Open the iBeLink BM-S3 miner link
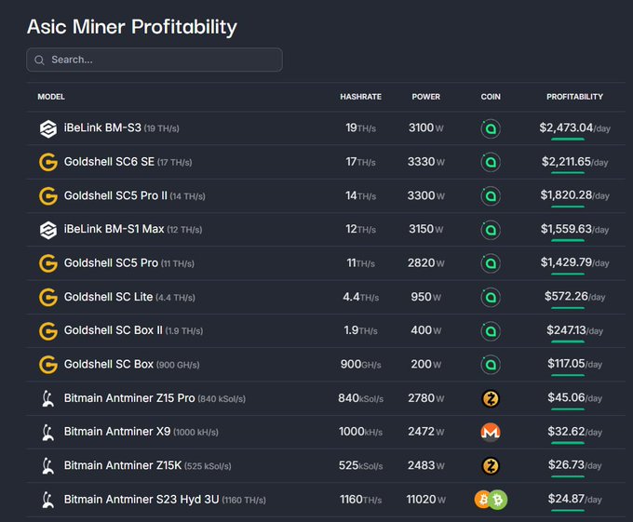 click(122, 127)
